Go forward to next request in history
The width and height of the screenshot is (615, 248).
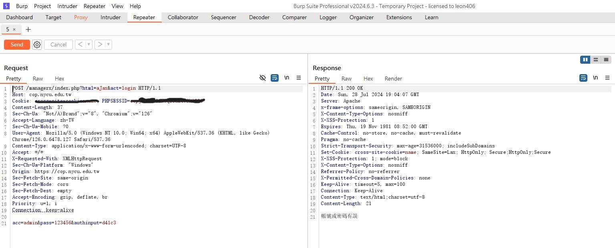[x=100, y=44]
